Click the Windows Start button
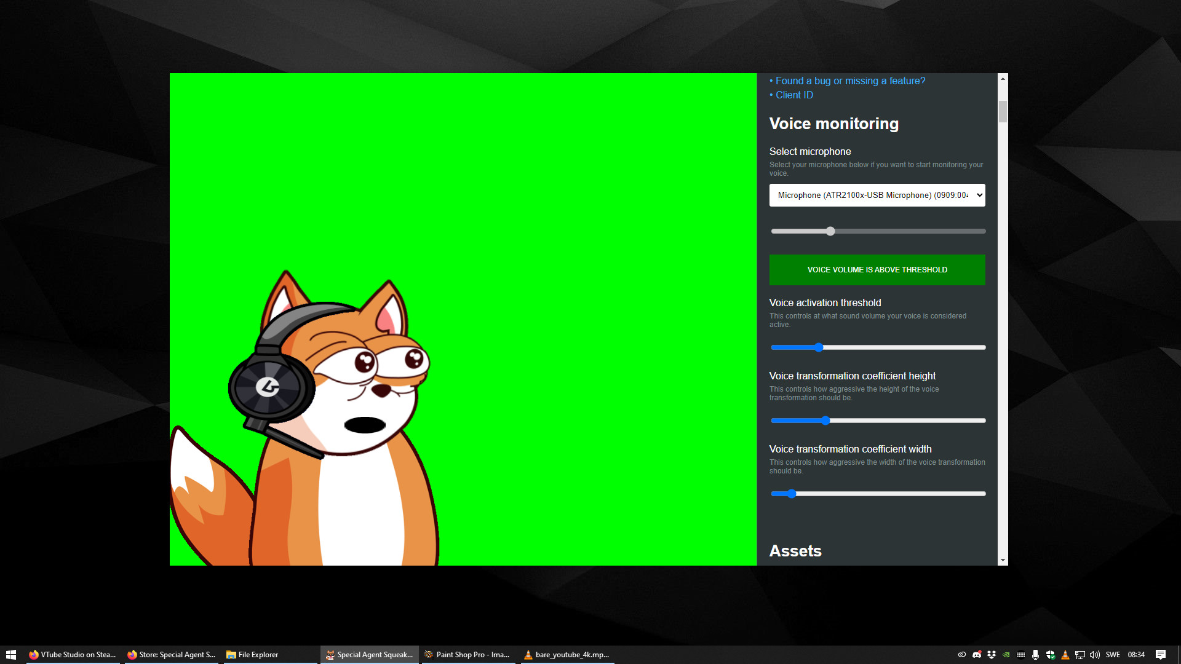The width and height of the screenshot is (1181, 664). click(x=11, y=654)
